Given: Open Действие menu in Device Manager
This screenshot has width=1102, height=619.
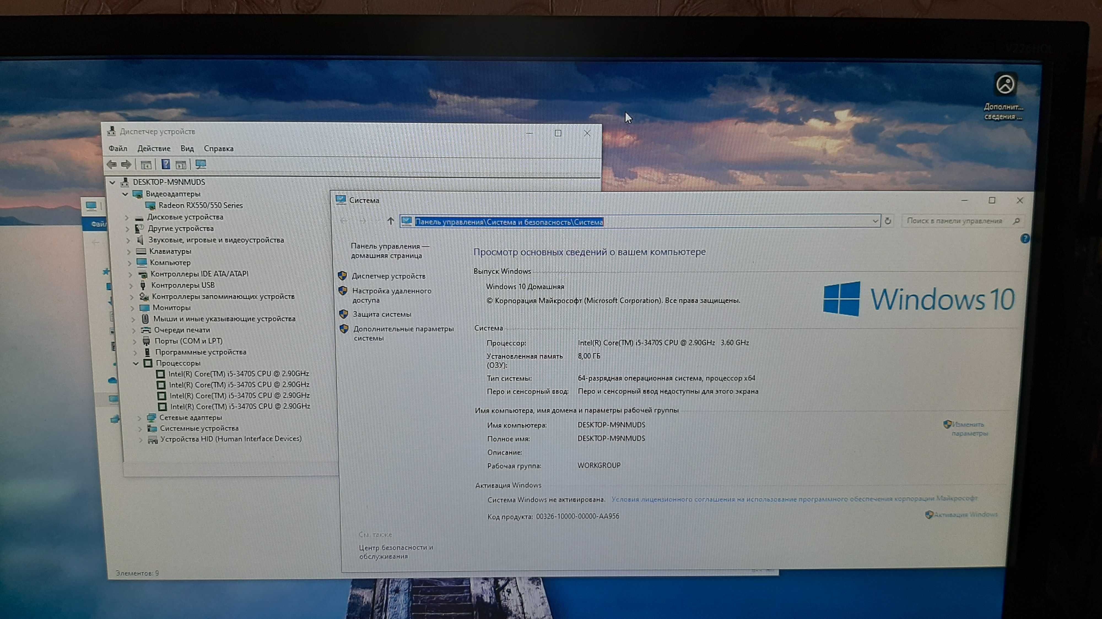Looking at the screenshot, I should tap(154, 148).
